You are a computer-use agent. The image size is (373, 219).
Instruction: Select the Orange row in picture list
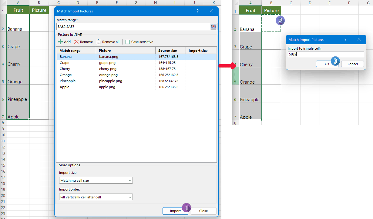click(x=136, y=75)
